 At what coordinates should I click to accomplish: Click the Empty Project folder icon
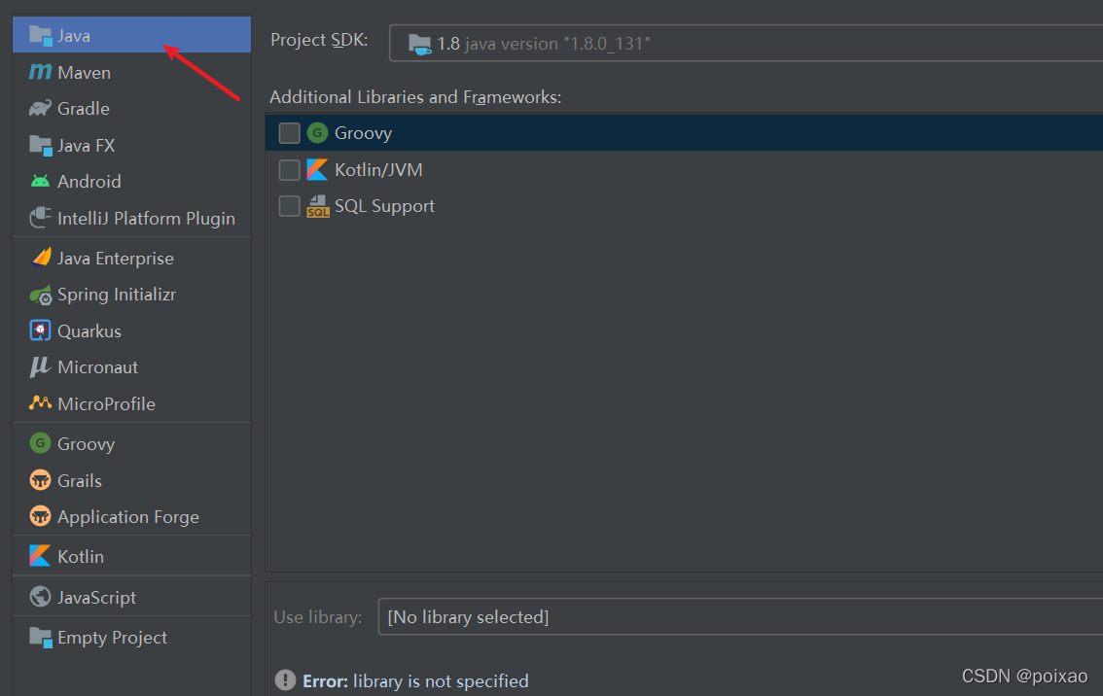pos(40,638)
